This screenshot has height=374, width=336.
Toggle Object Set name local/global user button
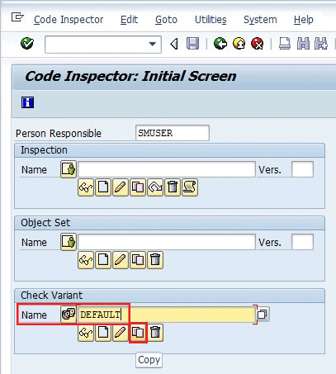click(x=69, y=242)
